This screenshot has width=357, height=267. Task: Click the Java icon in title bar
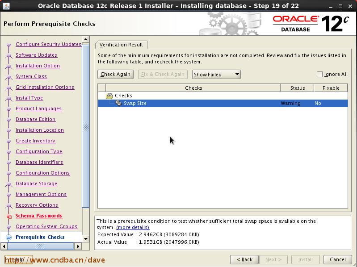6,6
